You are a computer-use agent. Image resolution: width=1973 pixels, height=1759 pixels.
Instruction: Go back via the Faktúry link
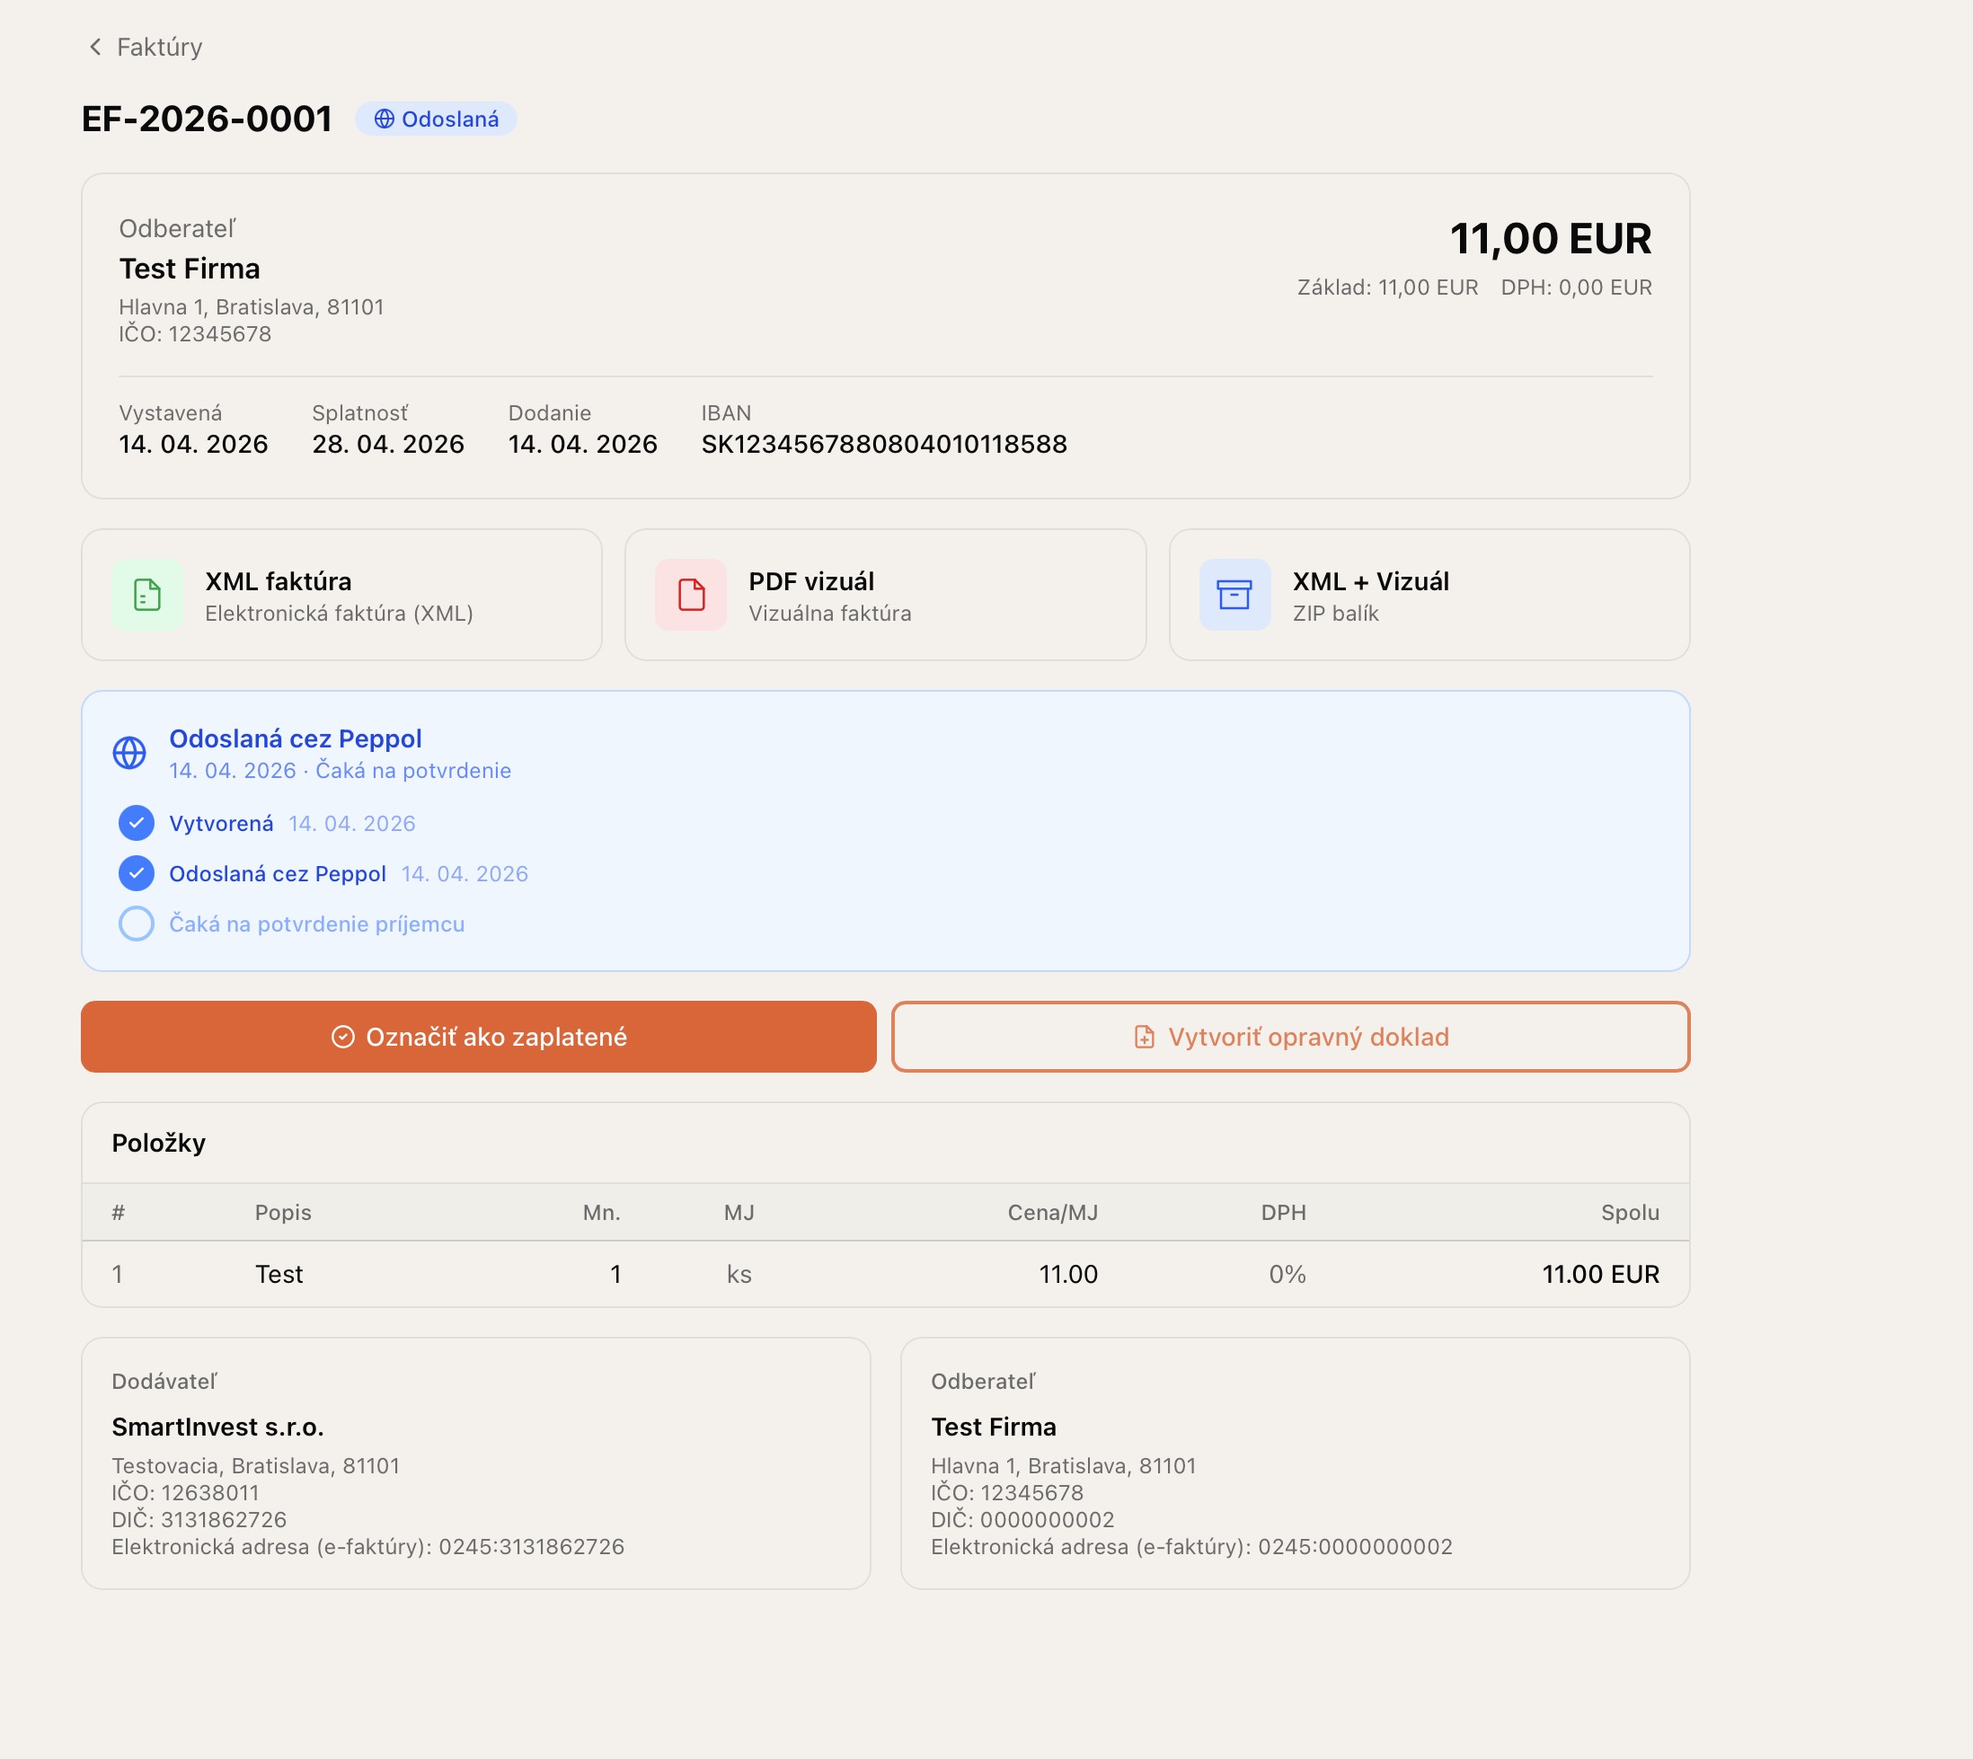point(160,47)
